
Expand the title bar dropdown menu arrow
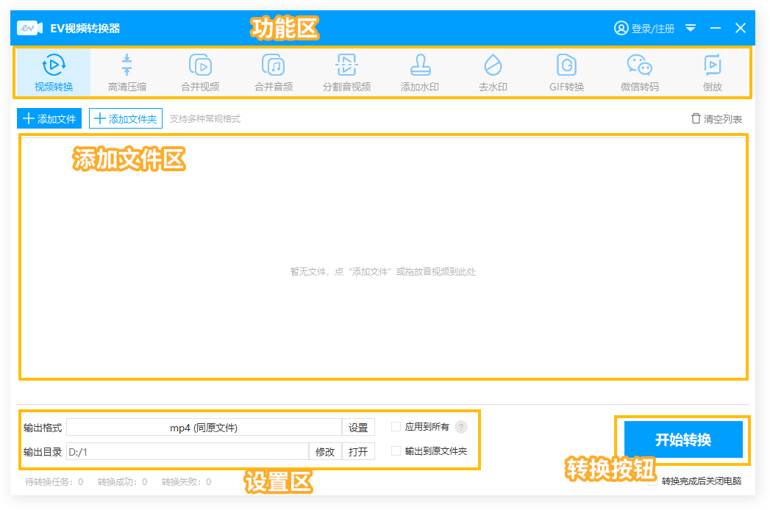tap(691, 28)
